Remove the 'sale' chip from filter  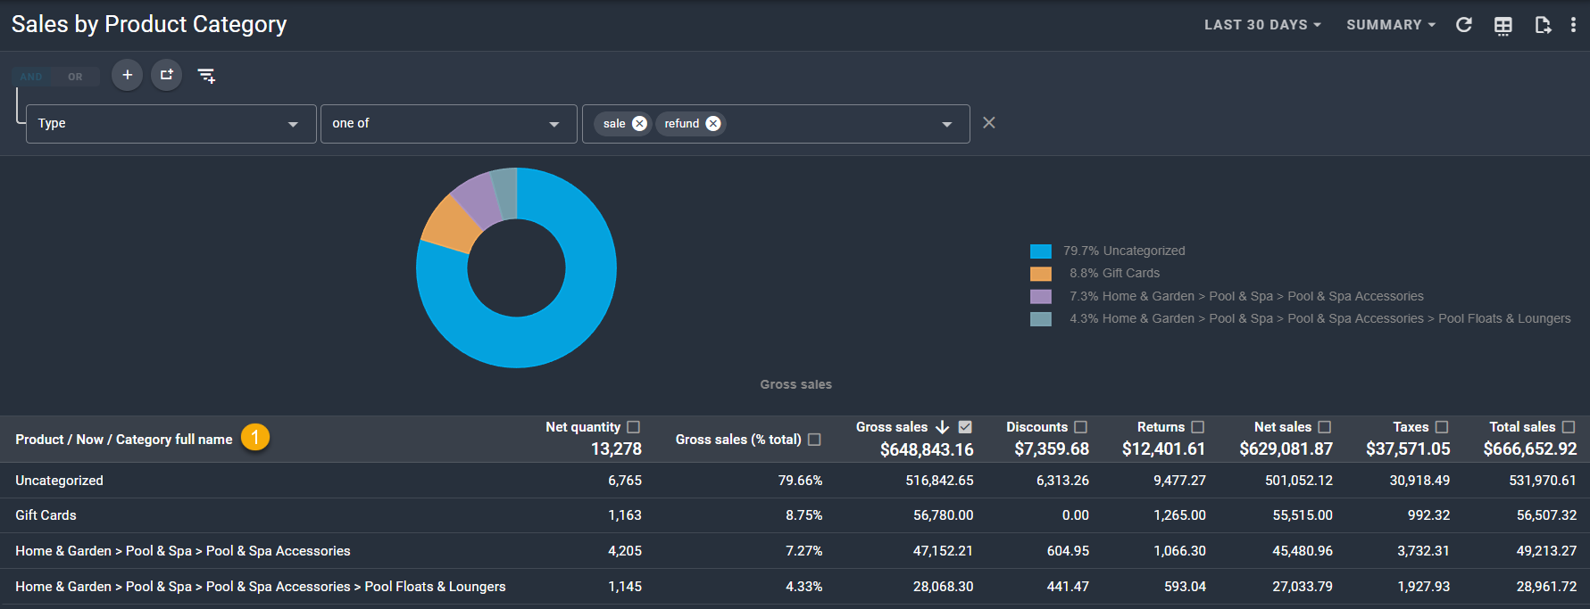coord(639,124)
